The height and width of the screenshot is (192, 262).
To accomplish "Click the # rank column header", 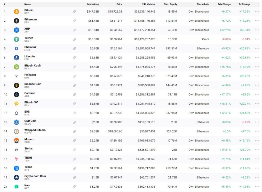I will 5,4.
